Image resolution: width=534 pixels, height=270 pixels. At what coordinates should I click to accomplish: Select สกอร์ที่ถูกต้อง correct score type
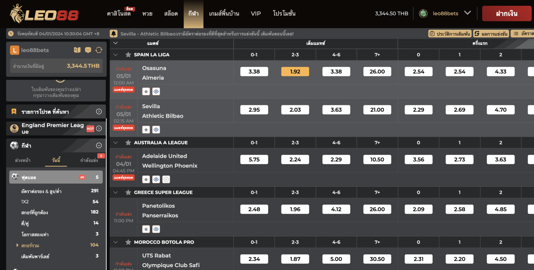(34, 212)
